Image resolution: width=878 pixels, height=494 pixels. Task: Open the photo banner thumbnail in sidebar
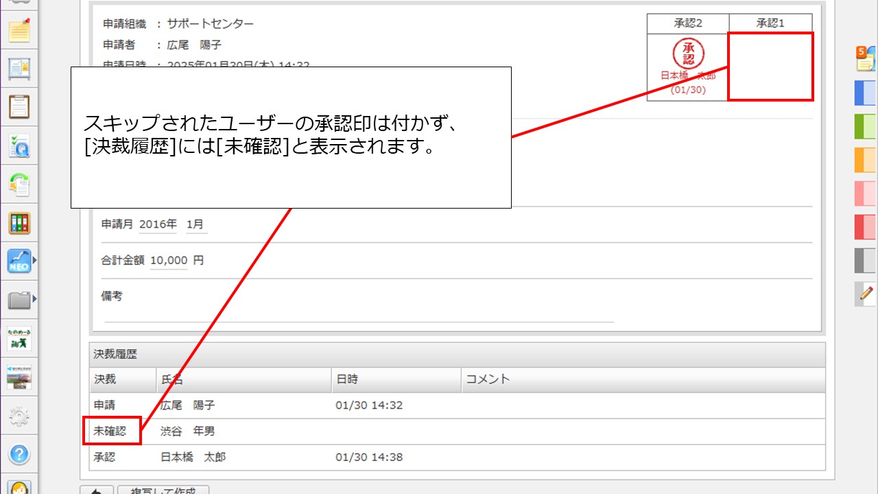(19, 377)
